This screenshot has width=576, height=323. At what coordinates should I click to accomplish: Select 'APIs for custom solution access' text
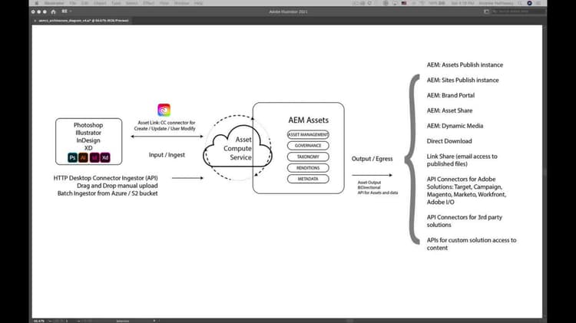(x=472, y=244)
